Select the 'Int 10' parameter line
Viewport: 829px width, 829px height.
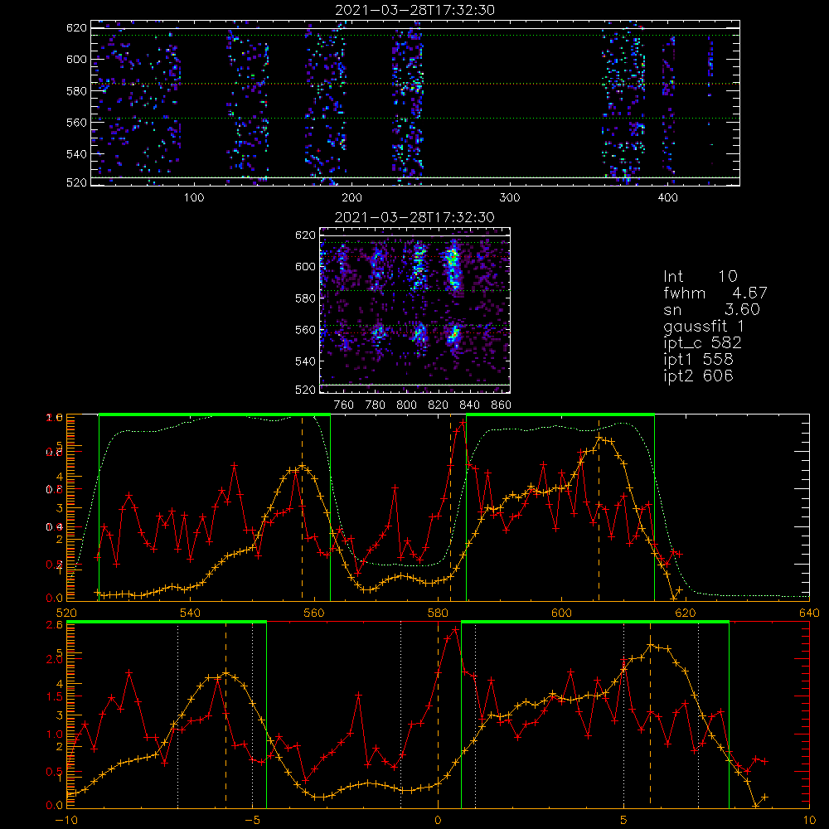pyautogui.click(x=700, y=277)
